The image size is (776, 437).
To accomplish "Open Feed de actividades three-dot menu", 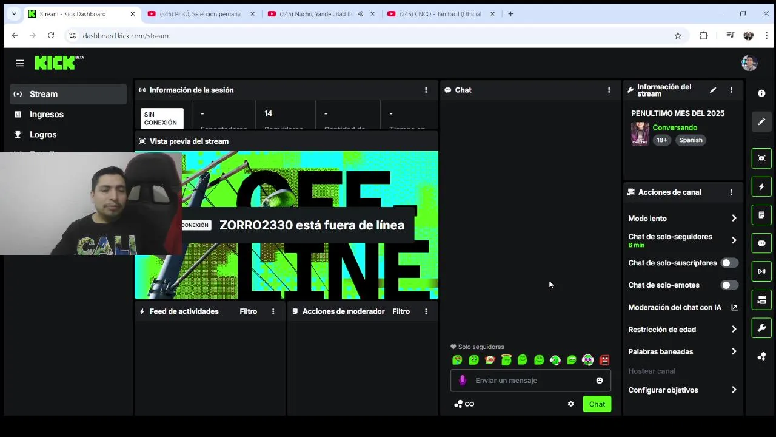I will pos(273,311).
